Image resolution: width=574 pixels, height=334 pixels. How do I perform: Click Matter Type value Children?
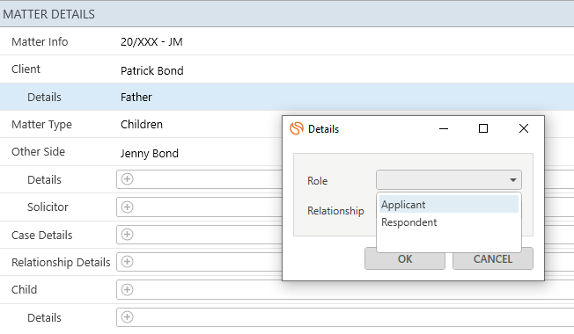142,124
